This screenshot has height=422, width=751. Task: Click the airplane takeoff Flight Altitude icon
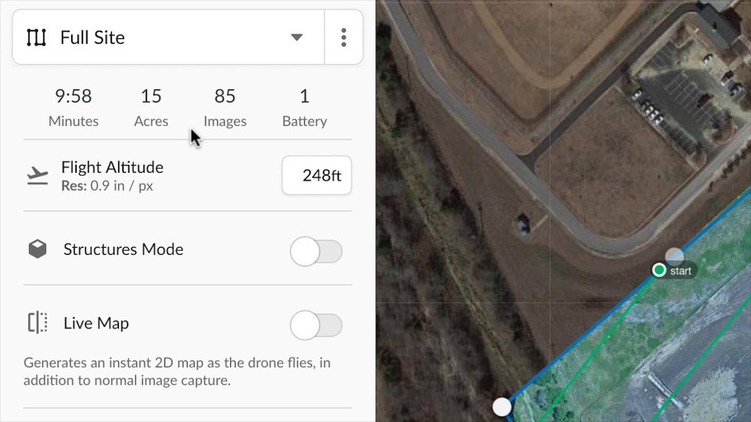click(37, 176)
